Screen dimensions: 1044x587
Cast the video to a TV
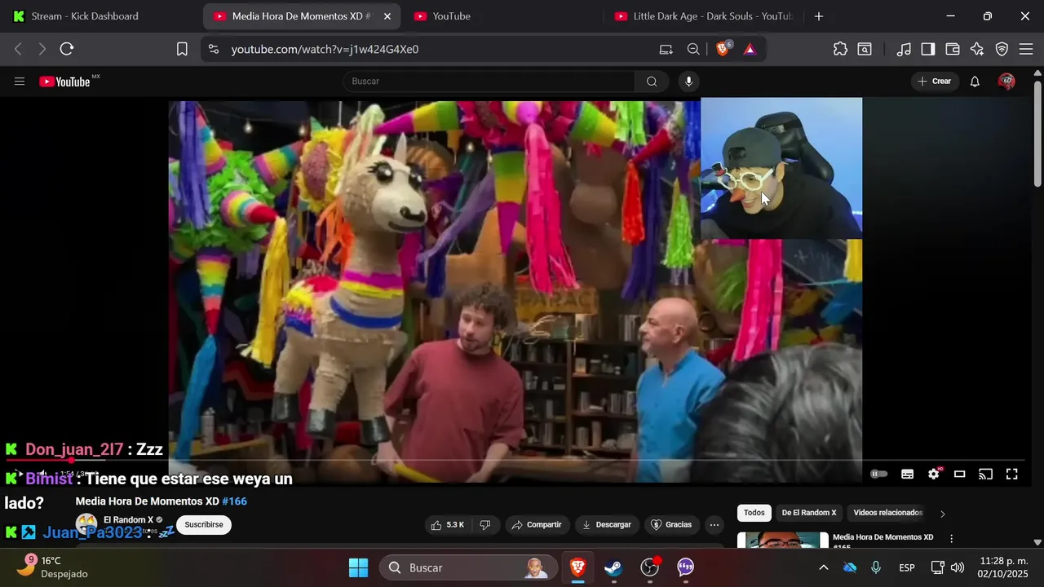(x=985, y=474)
